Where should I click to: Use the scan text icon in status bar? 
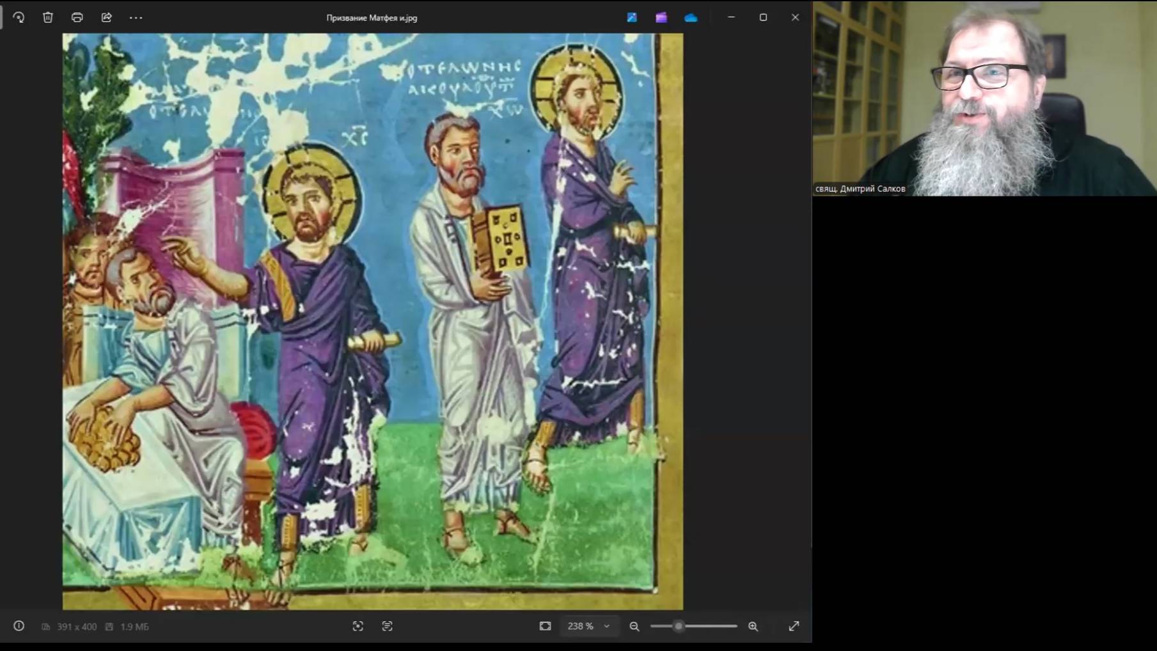pyautogui.click(x=388, y=626)
